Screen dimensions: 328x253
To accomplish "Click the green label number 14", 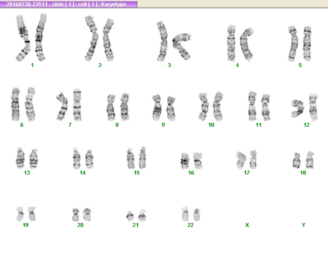I will 83,173.
